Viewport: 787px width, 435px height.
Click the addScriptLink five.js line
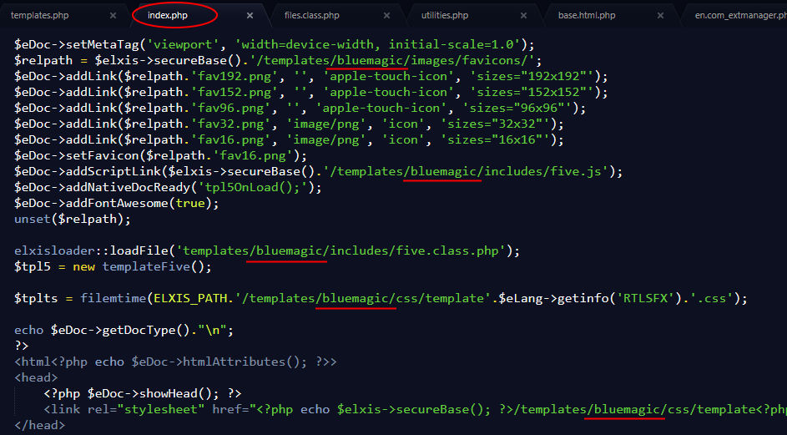click(318, 171)
